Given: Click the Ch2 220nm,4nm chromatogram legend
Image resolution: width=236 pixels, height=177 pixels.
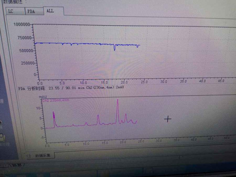Looking at the screenshot, I should (x=55, y=100).
